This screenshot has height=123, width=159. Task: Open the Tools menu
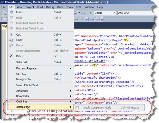click(70, 7)
